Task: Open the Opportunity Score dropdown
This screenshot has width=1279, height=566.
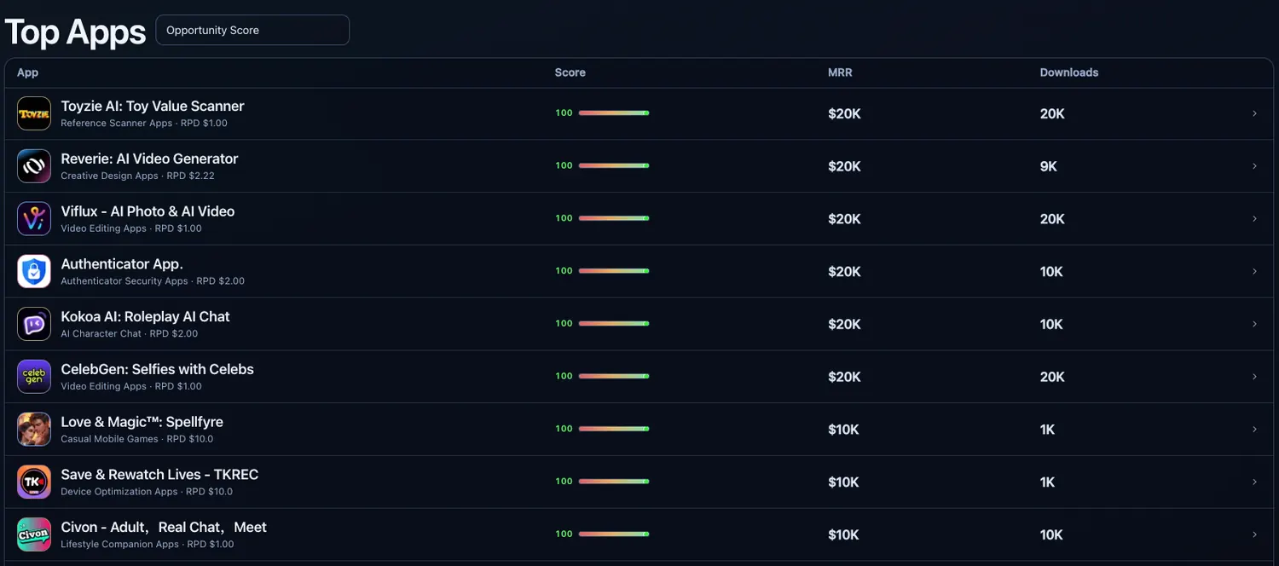Action: 252,30
